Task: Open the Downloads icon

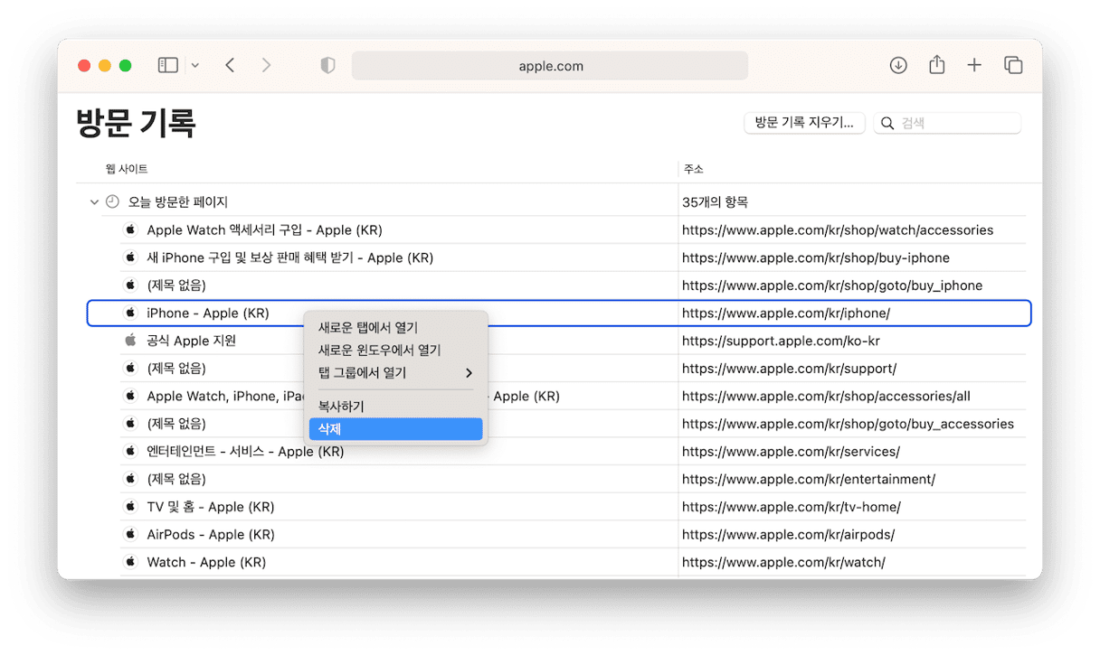Action: pyautogui.click(x=898, y=65)
